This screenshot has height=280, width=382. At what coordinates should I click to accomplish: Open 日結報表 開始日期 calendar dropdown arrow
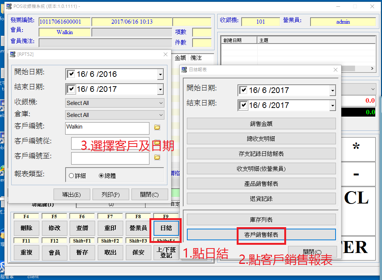pos(333,91)
